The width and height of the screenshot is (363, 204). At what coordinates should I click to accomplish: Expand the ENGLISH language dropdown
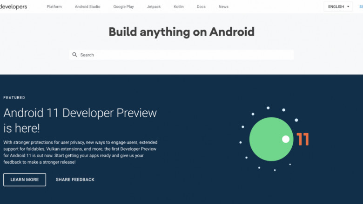[338, 6]
